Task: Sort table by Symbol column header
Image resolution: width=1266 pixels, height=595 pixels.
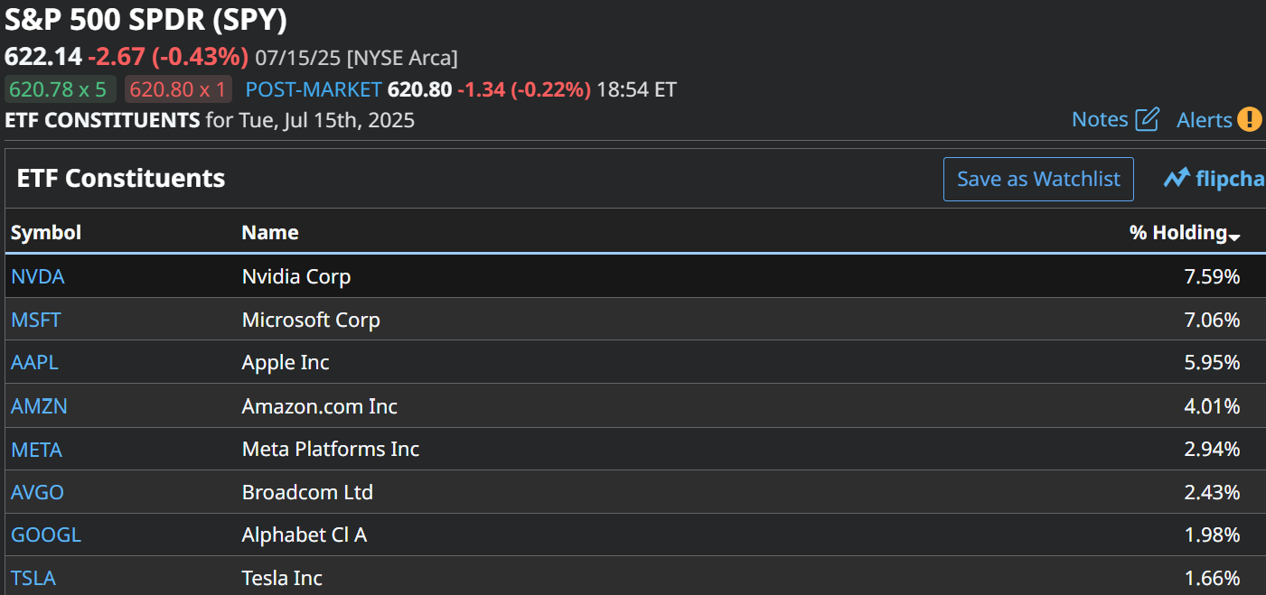Action: (46, 232)
